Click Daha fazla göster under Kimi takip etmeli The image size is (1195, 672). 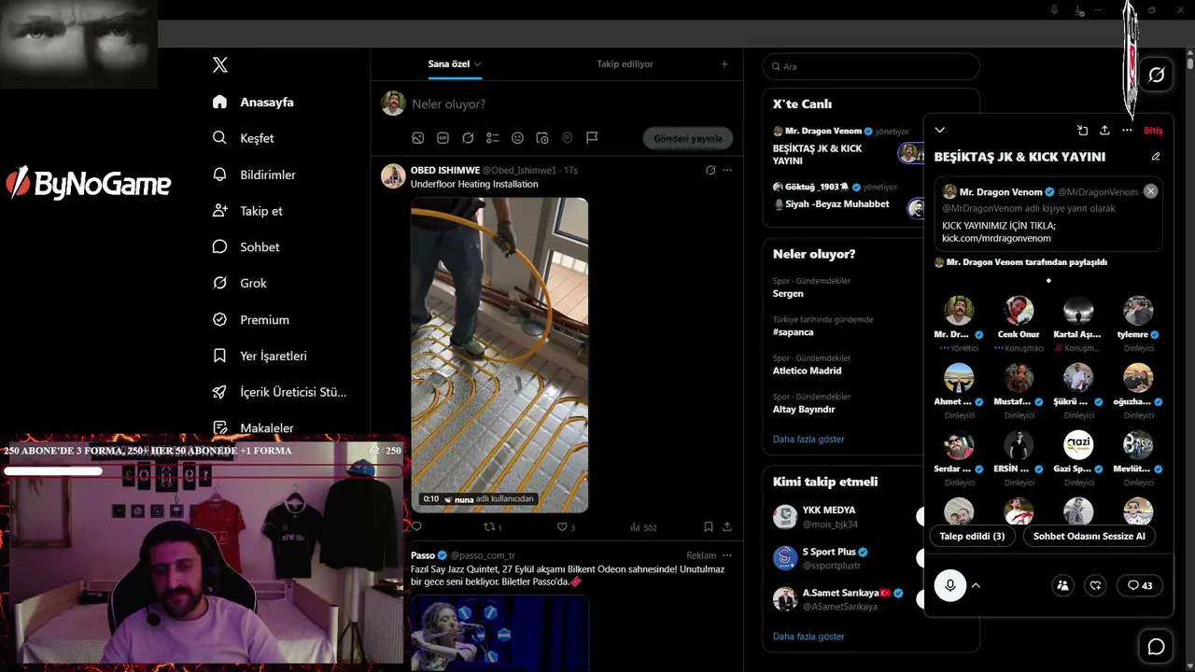pyautogui.click(x=808, y=636)
